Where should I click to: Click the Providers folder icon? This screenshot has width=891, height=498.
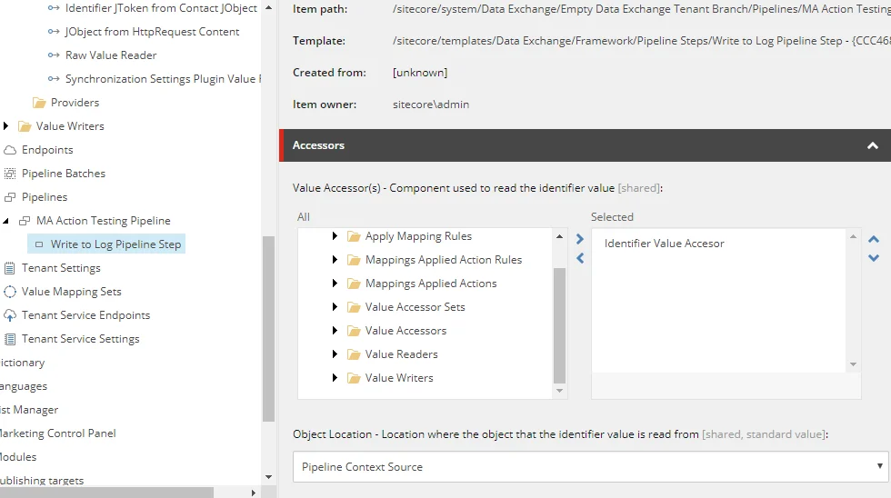point(39,103)
